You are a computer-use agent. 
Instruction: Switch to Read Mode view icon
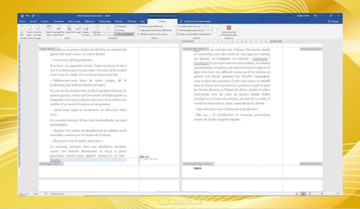pos(297,193)
